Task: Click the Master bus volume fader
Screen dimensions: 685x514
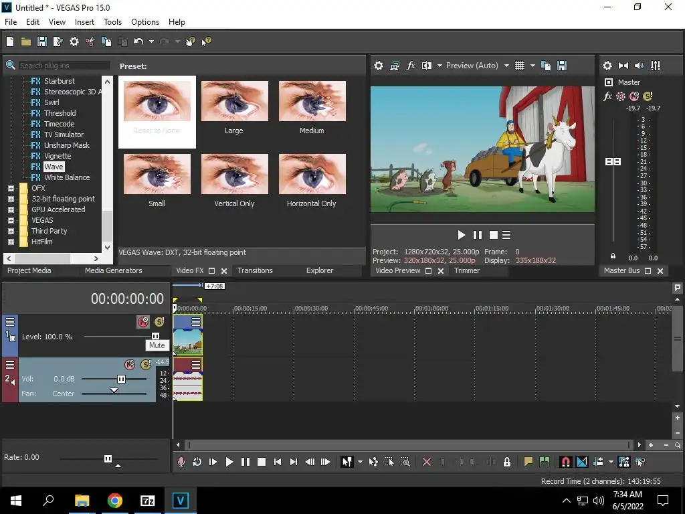Action: click(613, 162)
